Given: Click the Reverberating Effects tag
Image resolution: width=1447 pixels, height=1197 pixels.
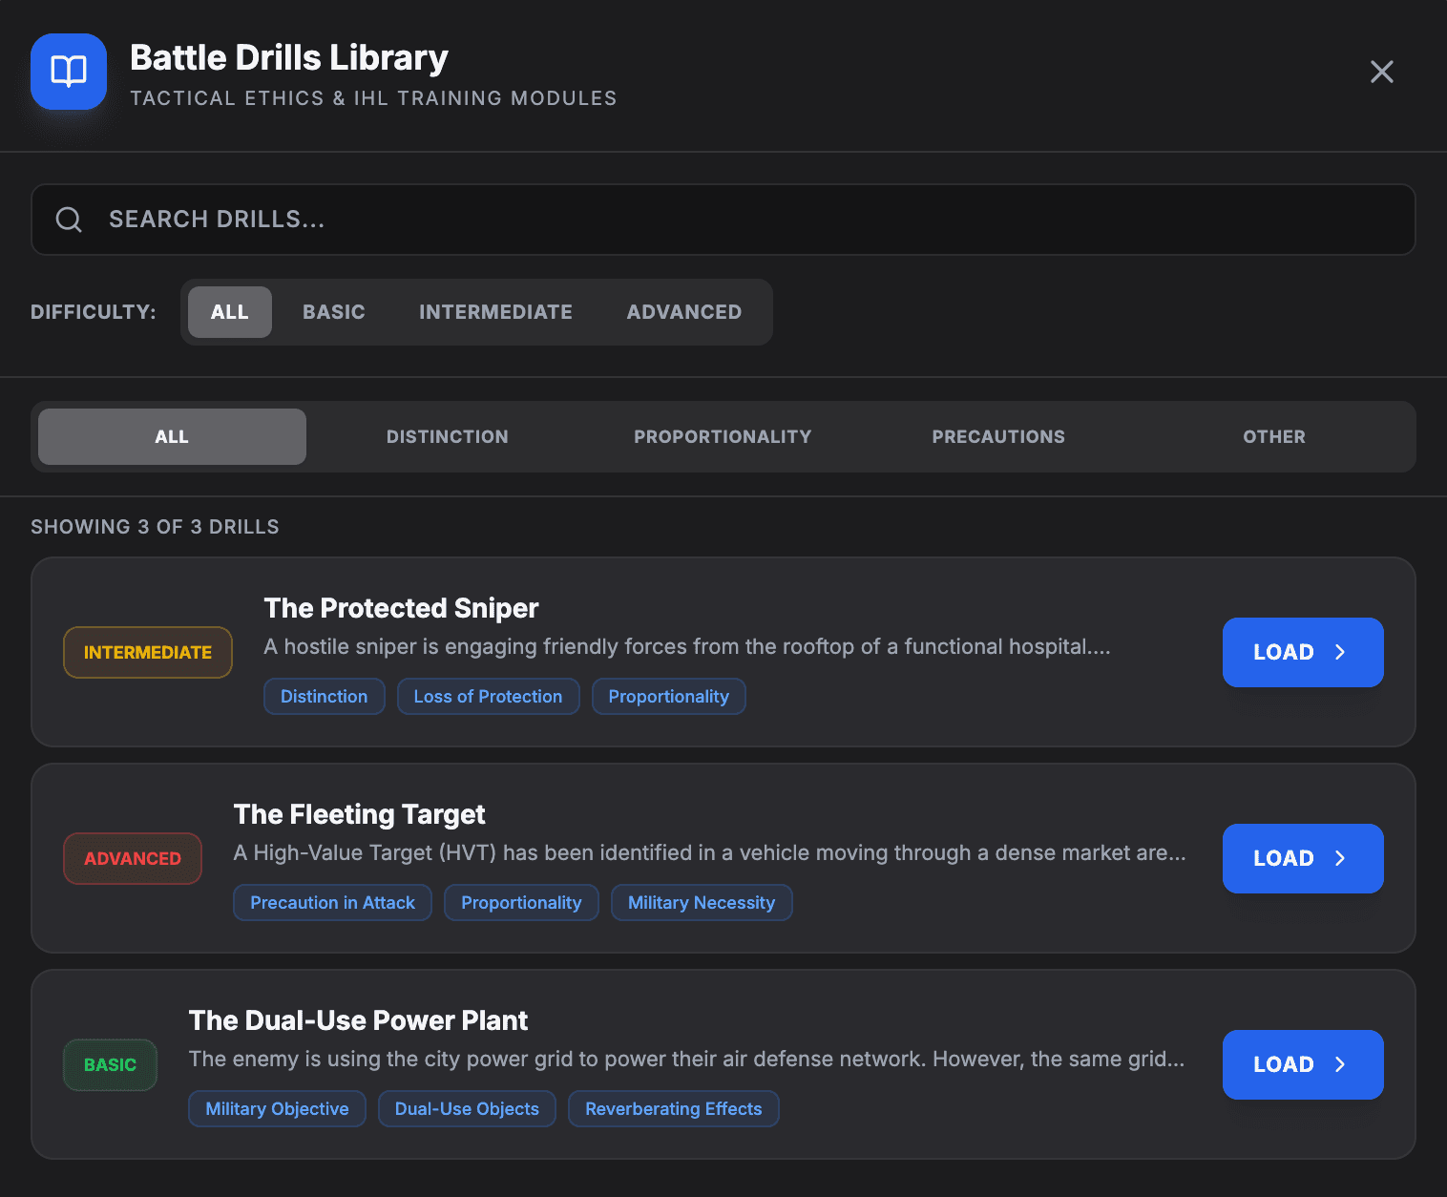Looking at the screenshot, I should (673, 1108).
